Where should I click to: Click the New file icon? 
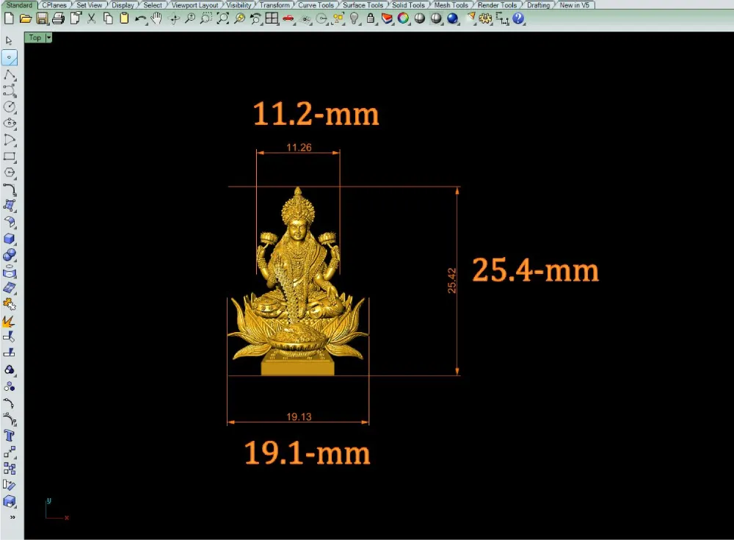[x=9, y=19]
